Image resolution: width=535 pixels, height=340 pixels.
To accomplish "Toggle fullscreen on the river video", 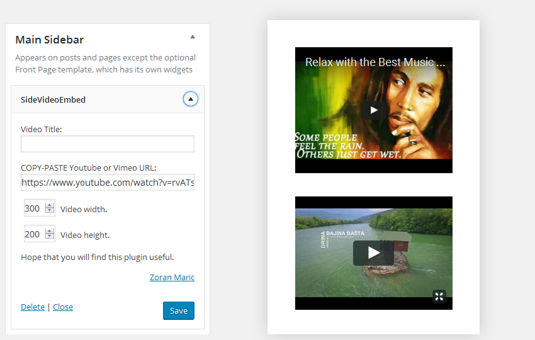I will [439, 297].
